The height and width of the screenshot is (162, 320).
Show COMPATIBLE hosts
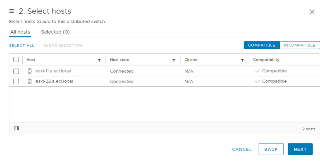tap(261, 45)
